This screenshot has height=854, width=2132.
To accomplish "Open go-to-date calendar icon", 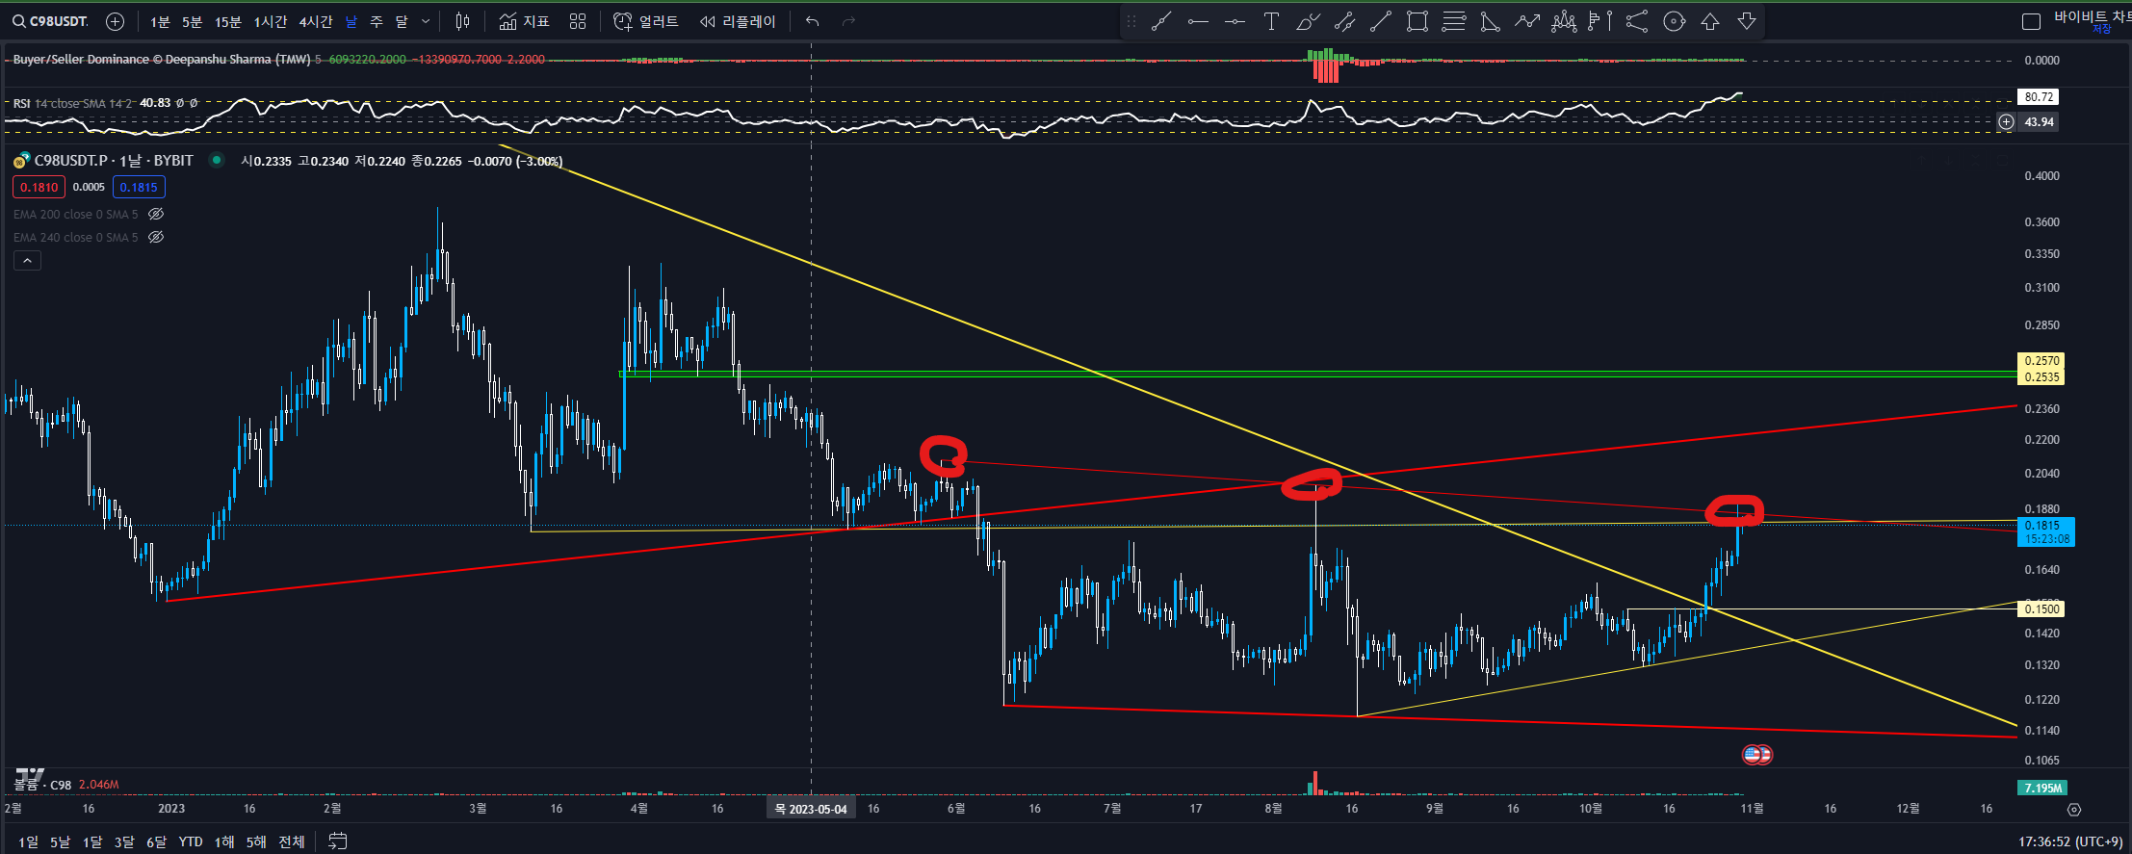I will click(337, 841).
